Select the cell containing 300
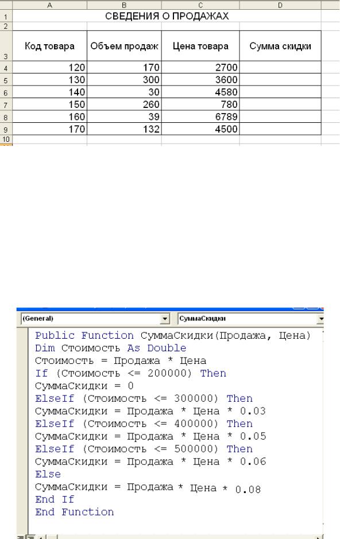Viewport: 340px width, 539px height. tap(124, 80)
